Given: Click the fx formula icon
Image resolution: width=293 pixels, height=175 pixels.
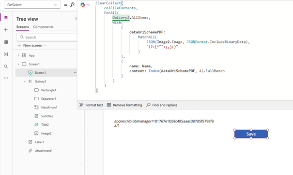Looking at the screenshot, I should pyautogui.click(x=72, y=5).
